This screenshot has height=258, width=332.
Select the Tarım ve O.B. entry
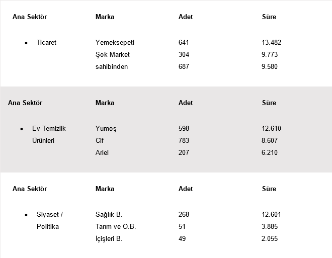[x=116, y=227]
